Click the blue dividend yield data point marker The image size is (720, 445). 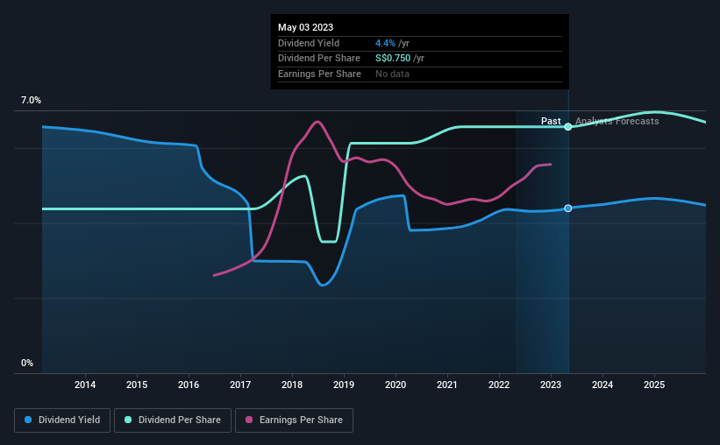click(568, 208)
